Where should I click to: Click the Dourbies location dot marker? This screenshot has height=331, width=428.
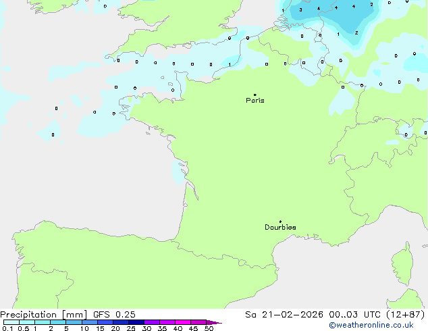pyautogui.click(x=280, y=222)
